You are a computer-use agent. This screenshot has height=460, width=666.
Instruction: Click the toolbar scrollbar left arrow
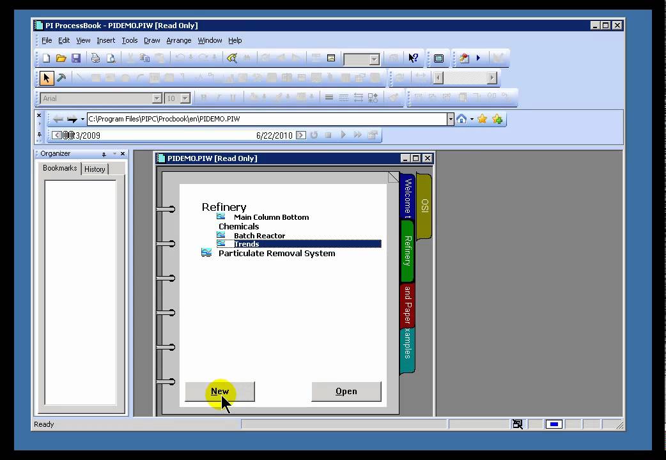click(438, 78)
